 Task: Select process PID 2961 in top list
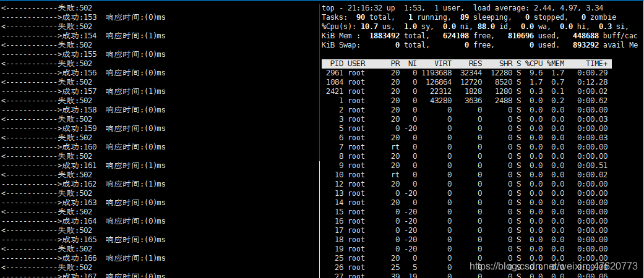coord(466,73)
